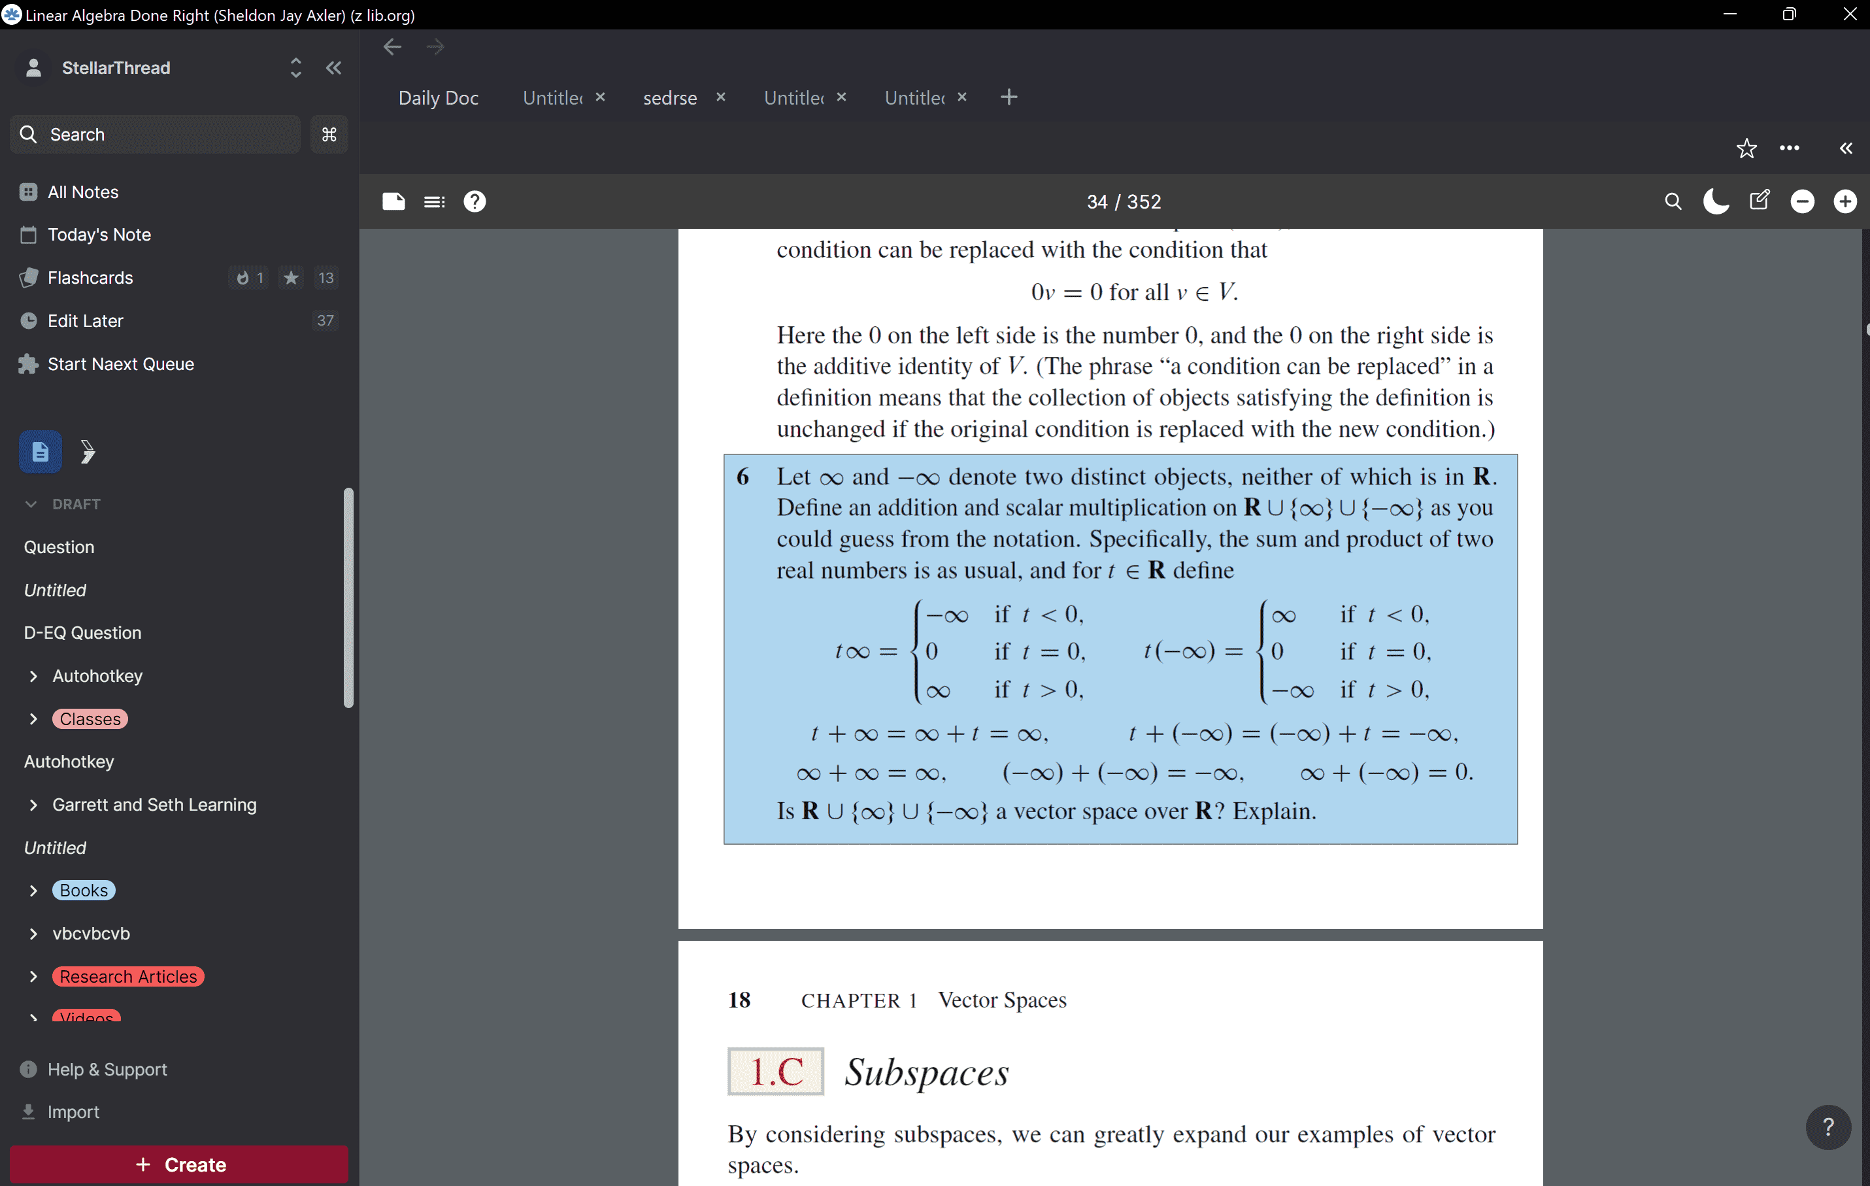This screenshot has width=1870, height=1186.
Task: Click the Import option
Action: click(73, 1112)
